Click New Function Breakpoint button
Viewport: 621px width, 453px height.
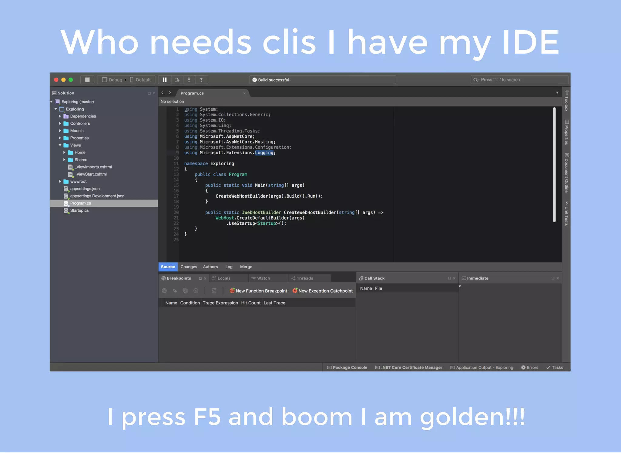258,291
